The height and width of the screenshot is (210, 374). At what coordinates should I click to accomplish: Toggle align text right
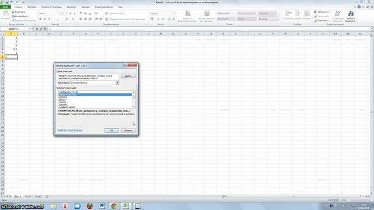click(90, 19)
